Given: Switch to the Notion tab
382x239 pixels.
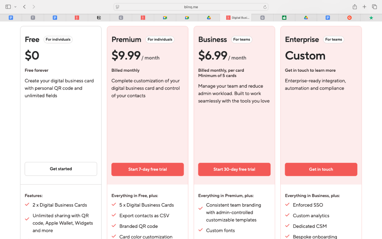Looking at the screenshot, I should point(99,18).
